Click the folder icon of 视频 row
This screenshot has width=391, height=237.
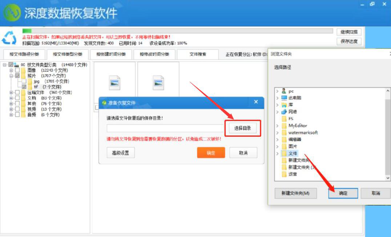coord(24,109)
